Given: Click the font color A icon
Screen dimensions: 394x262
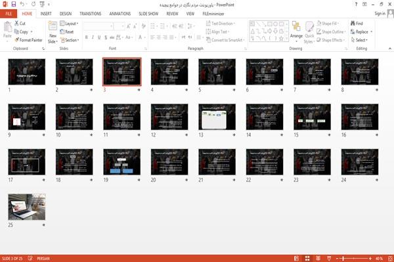Looking at the screenshot, I should tap(141, 37).
